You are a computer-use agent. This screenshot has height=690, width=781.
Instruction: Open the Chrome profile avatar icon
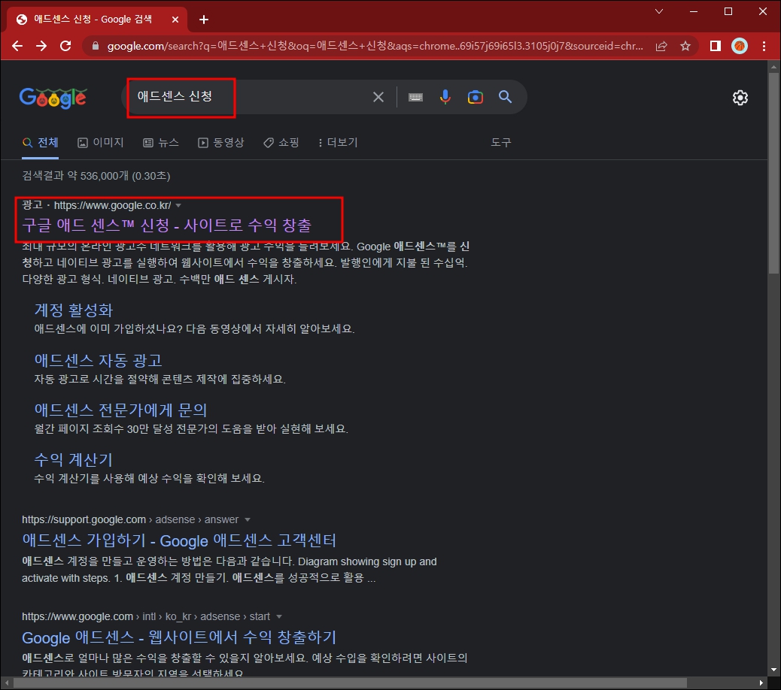click(739, 46)
